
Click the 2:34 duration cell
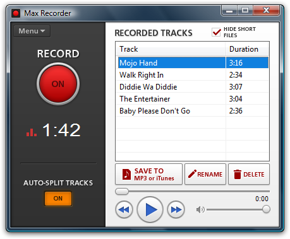pyautogui.click(x=247, y=75)
